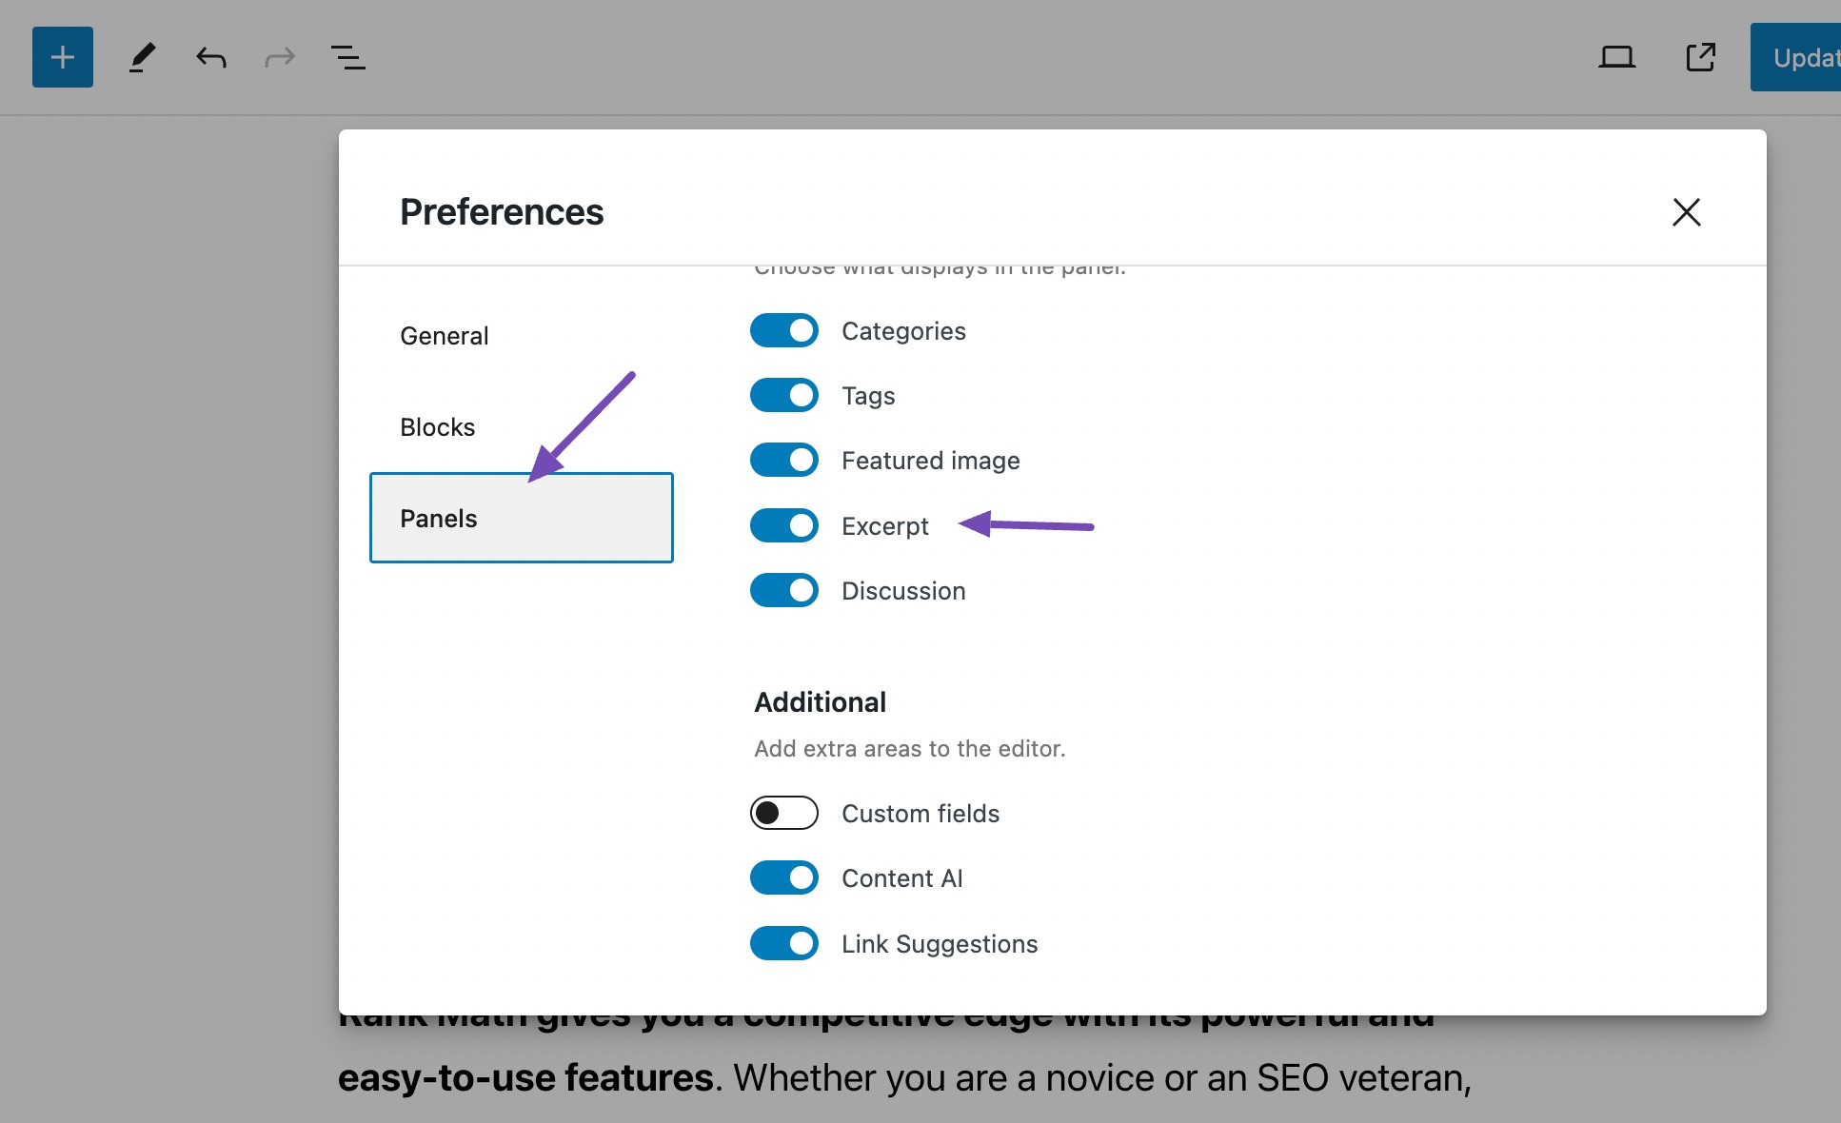Toggle the Featured image panel switch
Screen dimensions: 1841x1123
(783, 461)
